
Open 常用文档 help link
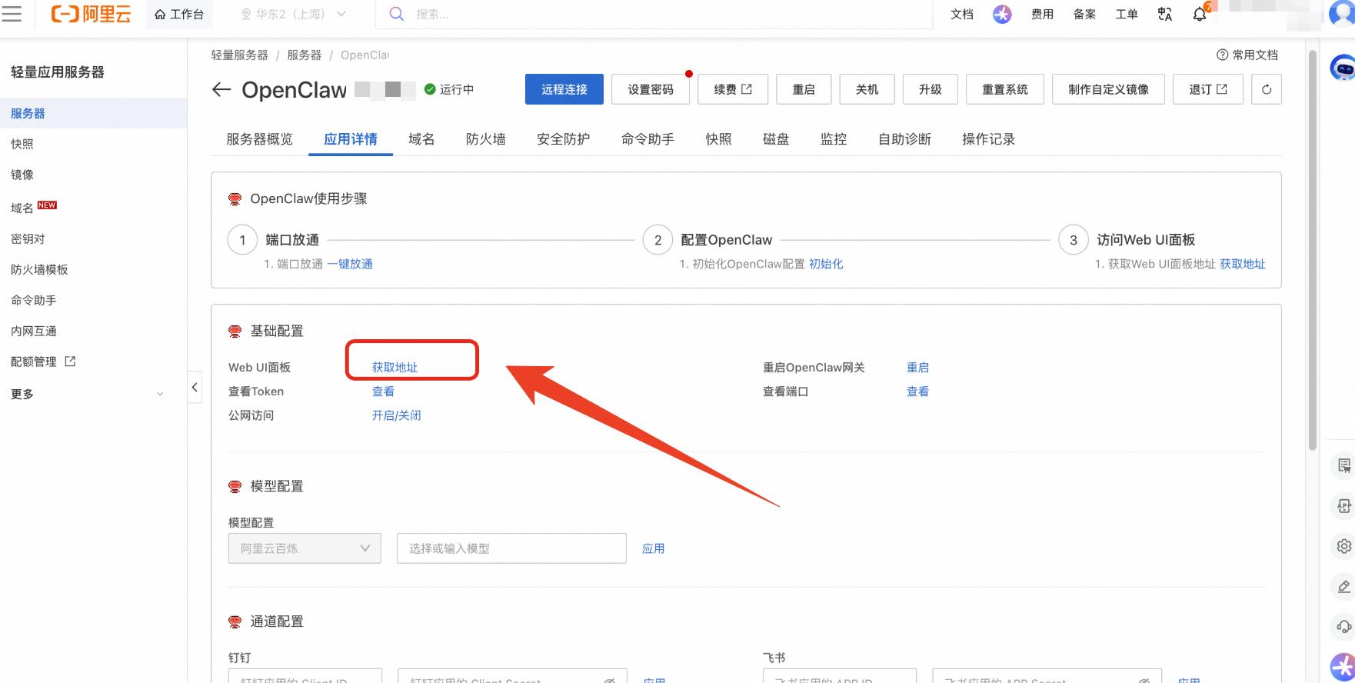[x=1247, y=55]
